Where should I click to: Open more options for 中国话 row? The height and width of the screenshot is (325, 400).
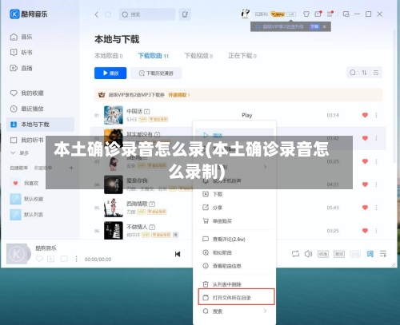click(x=376, y=115)
